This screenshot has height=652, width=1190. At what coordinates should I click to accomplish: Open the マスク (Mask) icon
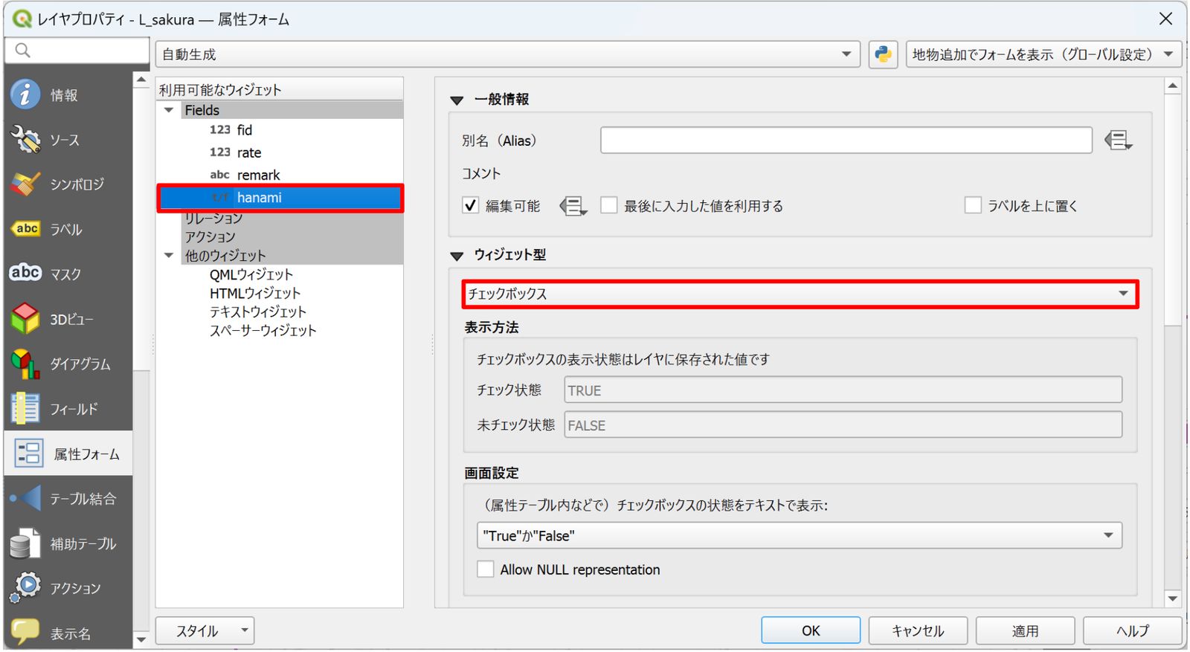pos(25,273)
